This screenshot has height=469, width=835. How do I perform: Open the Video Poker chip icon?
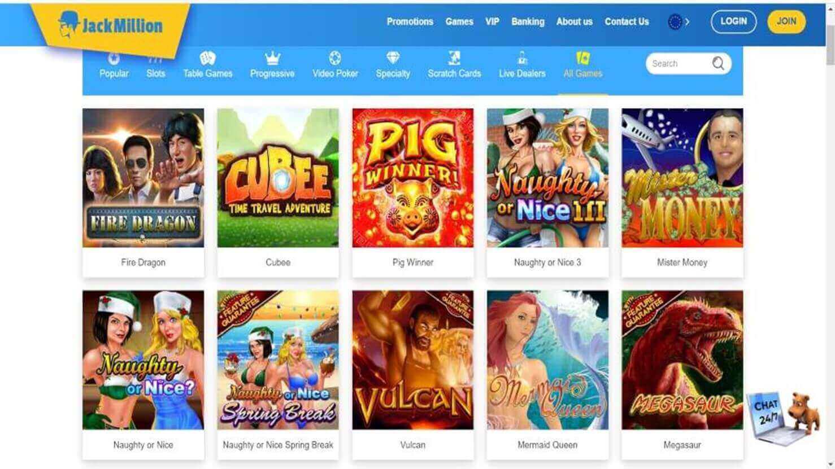(335, 58)
